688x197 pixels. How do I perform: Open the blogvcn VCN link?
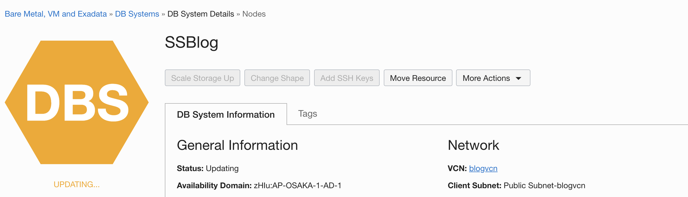pyautogui.click(x=483, y=168)
